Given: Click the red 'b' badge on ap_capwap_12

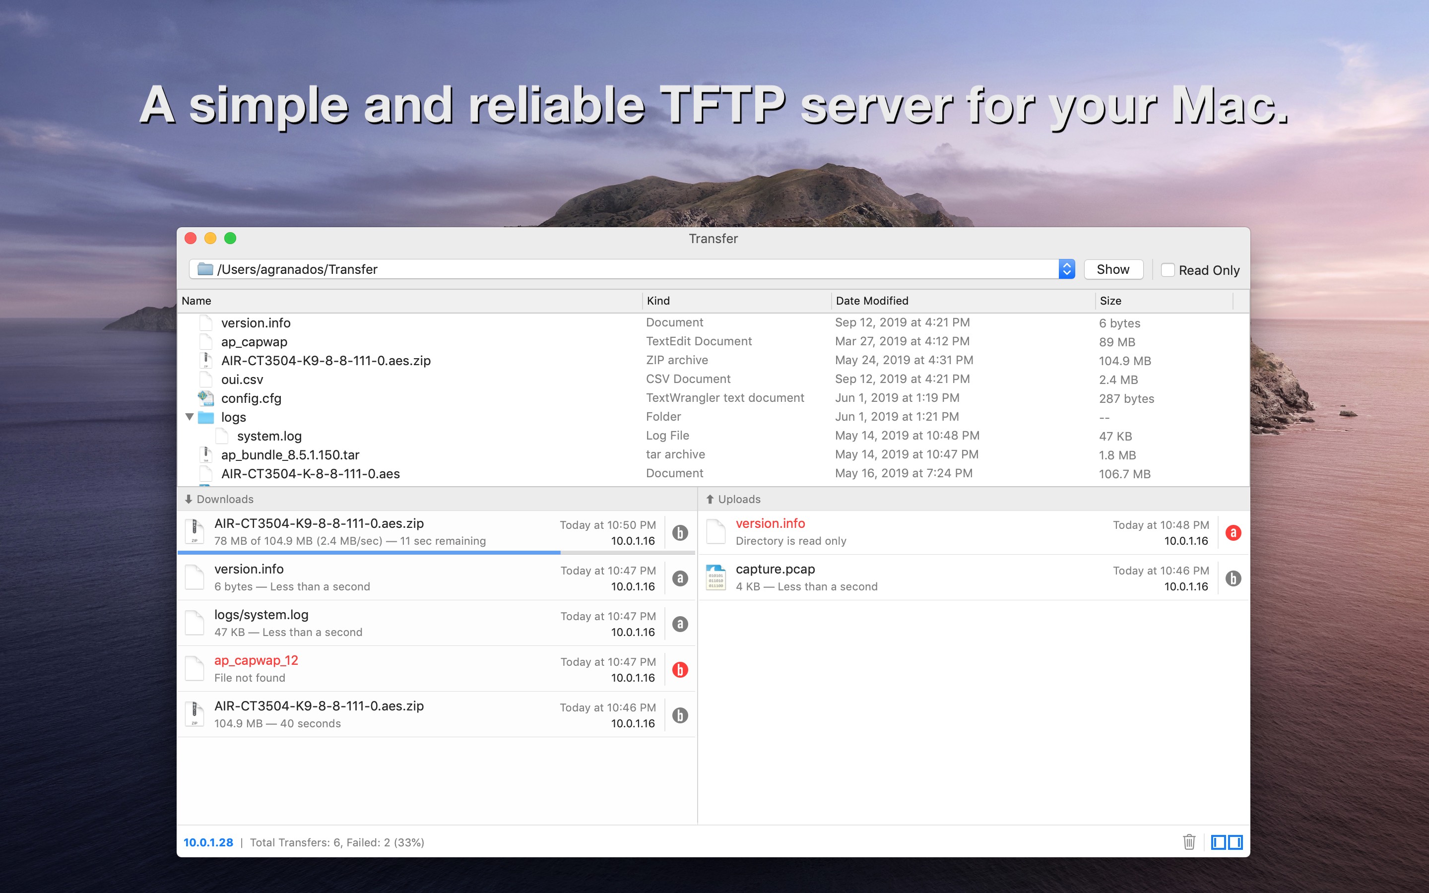Looking at the screenshot, I should point(680,670).
